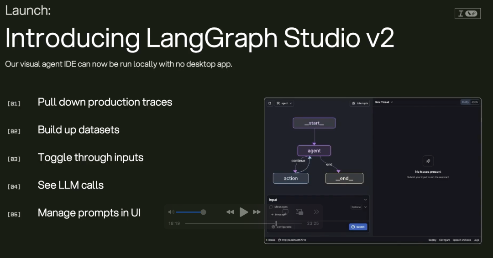Viewport: 493px width, 258px height.
Task: Rewind the video using double-left arrows
Action: [230, 212]
